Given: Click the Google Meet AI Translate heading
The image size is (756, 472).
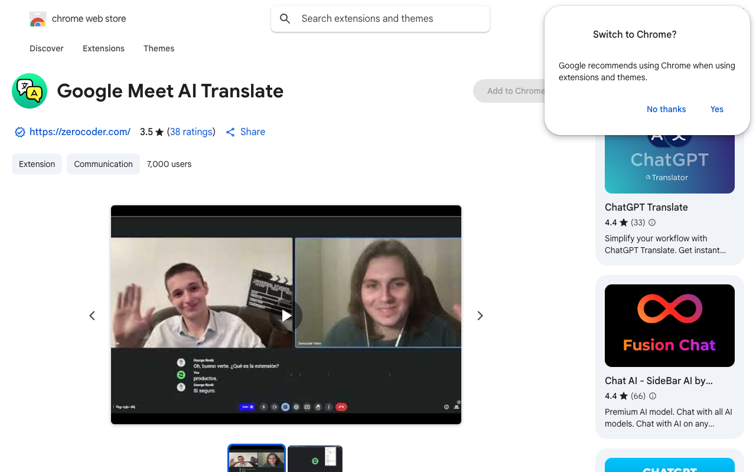Looking at the screenshot, I should [x=170, y=91].
